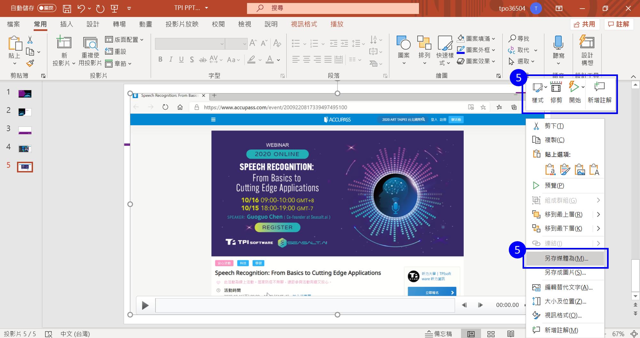
Task: Select slide 1 thumbnail in panel
Action: (25, 94)
